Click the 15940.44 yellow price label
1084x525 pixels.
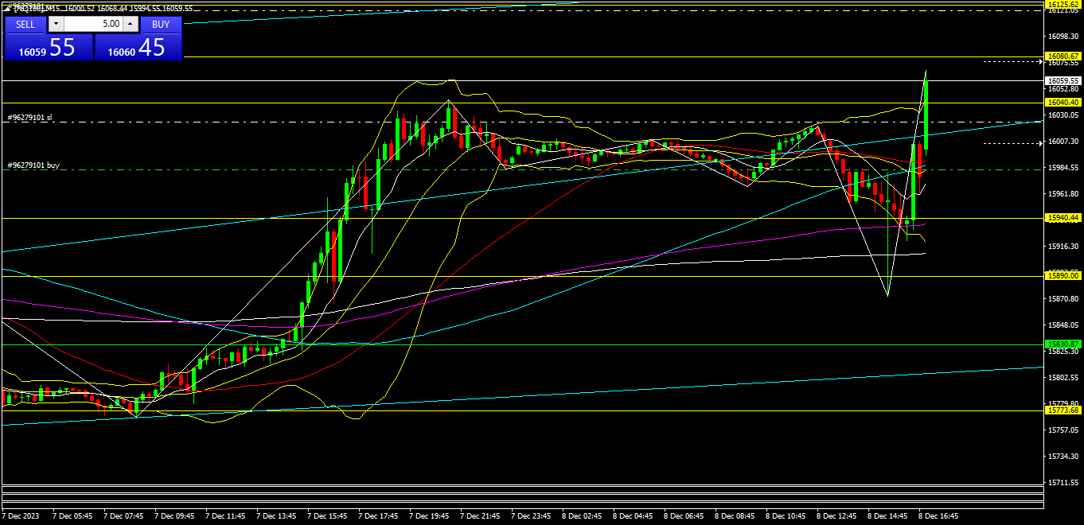click(x=1063, y=217)
